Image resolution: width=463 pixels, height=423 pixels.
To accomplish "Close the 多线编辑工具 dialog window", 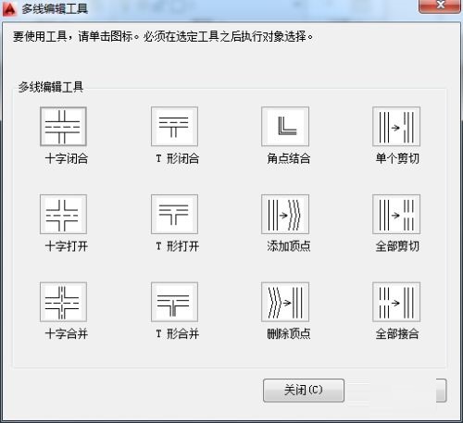I will 440,6.
